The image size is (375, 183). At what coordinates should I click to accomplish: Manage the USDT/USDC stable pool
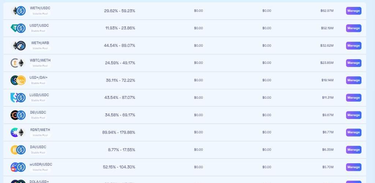[353, 28]
